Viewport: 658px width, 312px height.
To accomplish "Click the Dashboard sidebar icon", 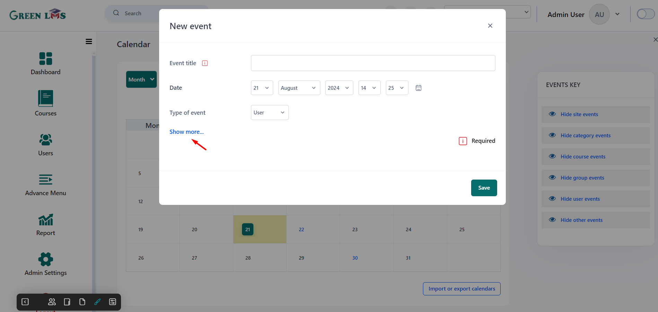I will click(46, 59).
